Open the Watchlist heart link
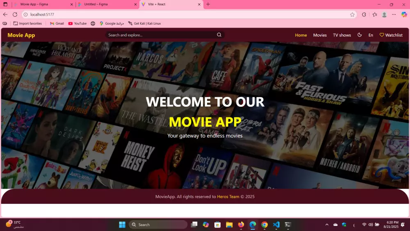Viewport: 410px width, 231px height. coord(391,35)
